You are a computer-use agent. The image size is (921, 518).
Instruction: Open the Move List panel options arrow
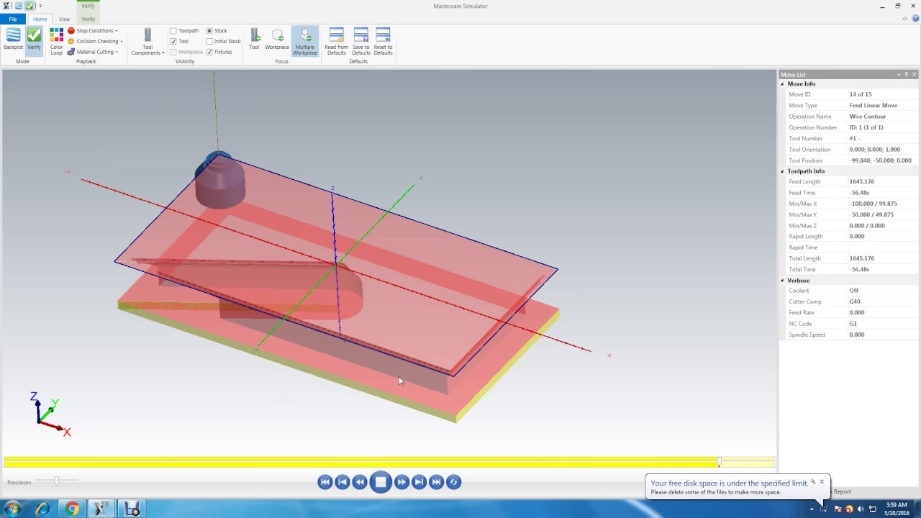(899, 75)
